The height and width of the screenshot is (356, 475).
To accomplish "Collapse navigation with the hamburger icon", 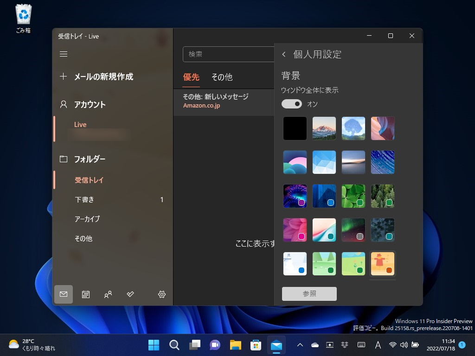I will click(x=64, y=54).
